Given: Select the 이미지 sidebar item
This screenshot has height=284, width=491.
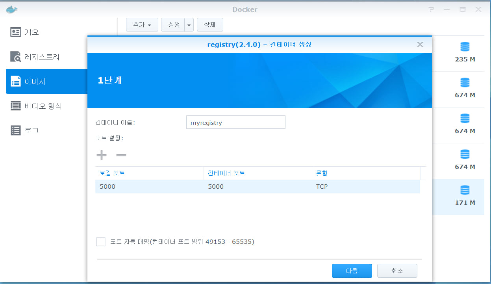Looking at the screenshot, I should click(46, 82).
